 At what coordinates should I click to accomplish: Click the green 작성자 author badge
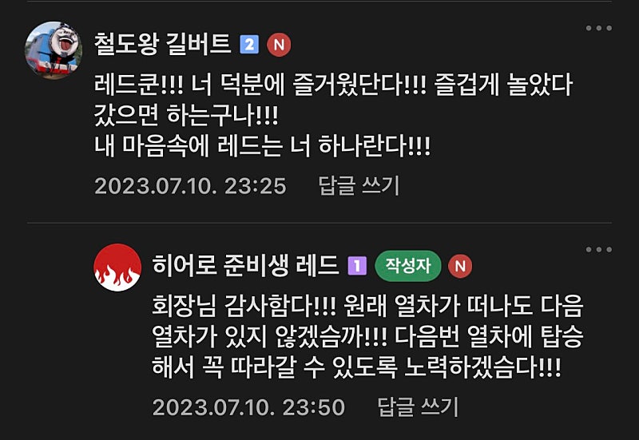click(408, 266)
